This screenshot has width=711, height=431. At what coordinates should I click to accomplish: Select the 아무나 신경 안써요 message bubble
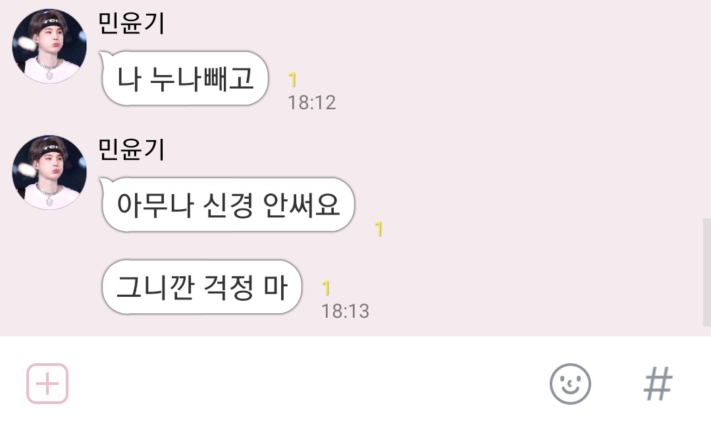[x=228, y=205]
